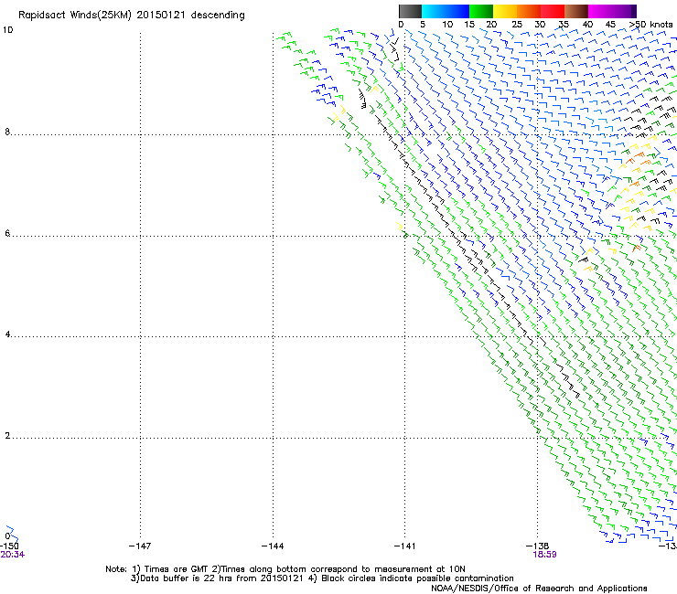Click the longitude label "-144"
677x594 pixels.
point(273,546)
